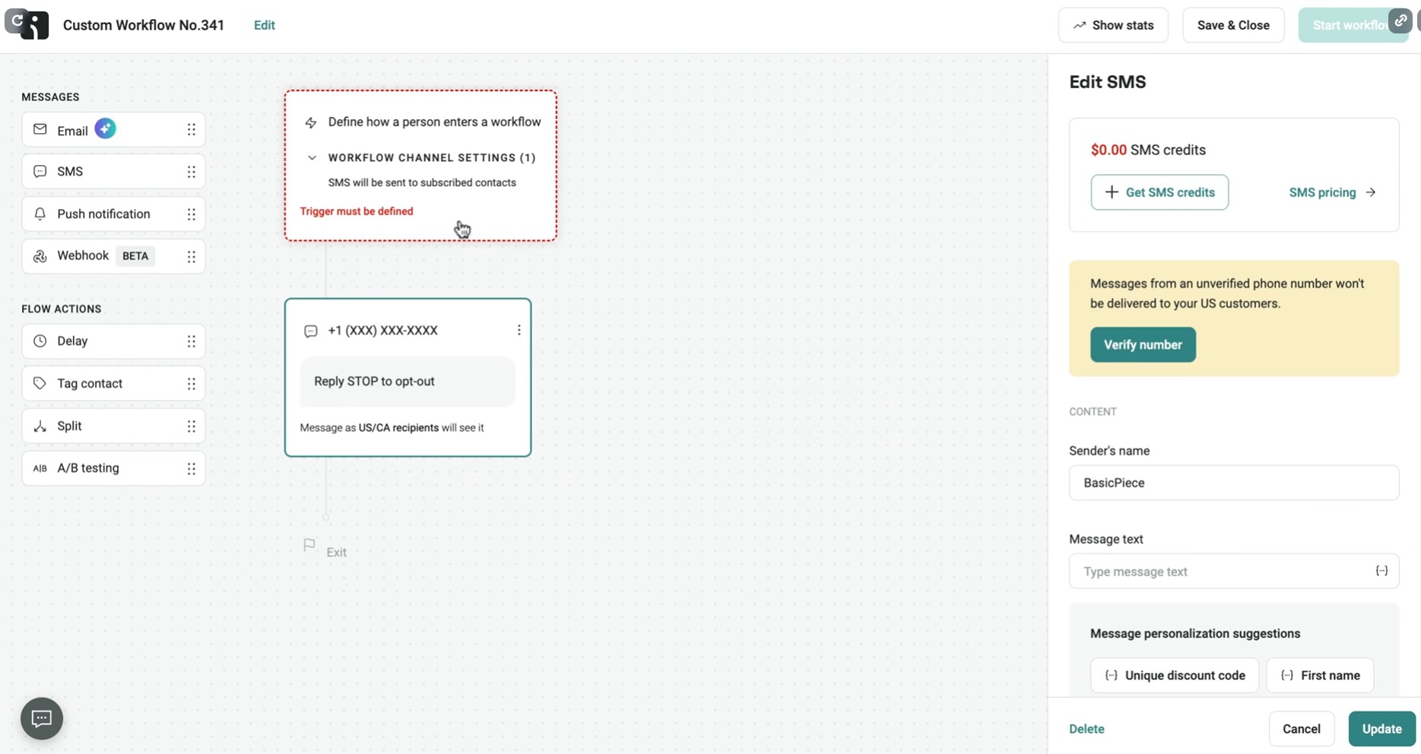Click the SMS speech bubble icon in sidebar
Viewport: 1421px width, 754px height.
click(40, 172)
